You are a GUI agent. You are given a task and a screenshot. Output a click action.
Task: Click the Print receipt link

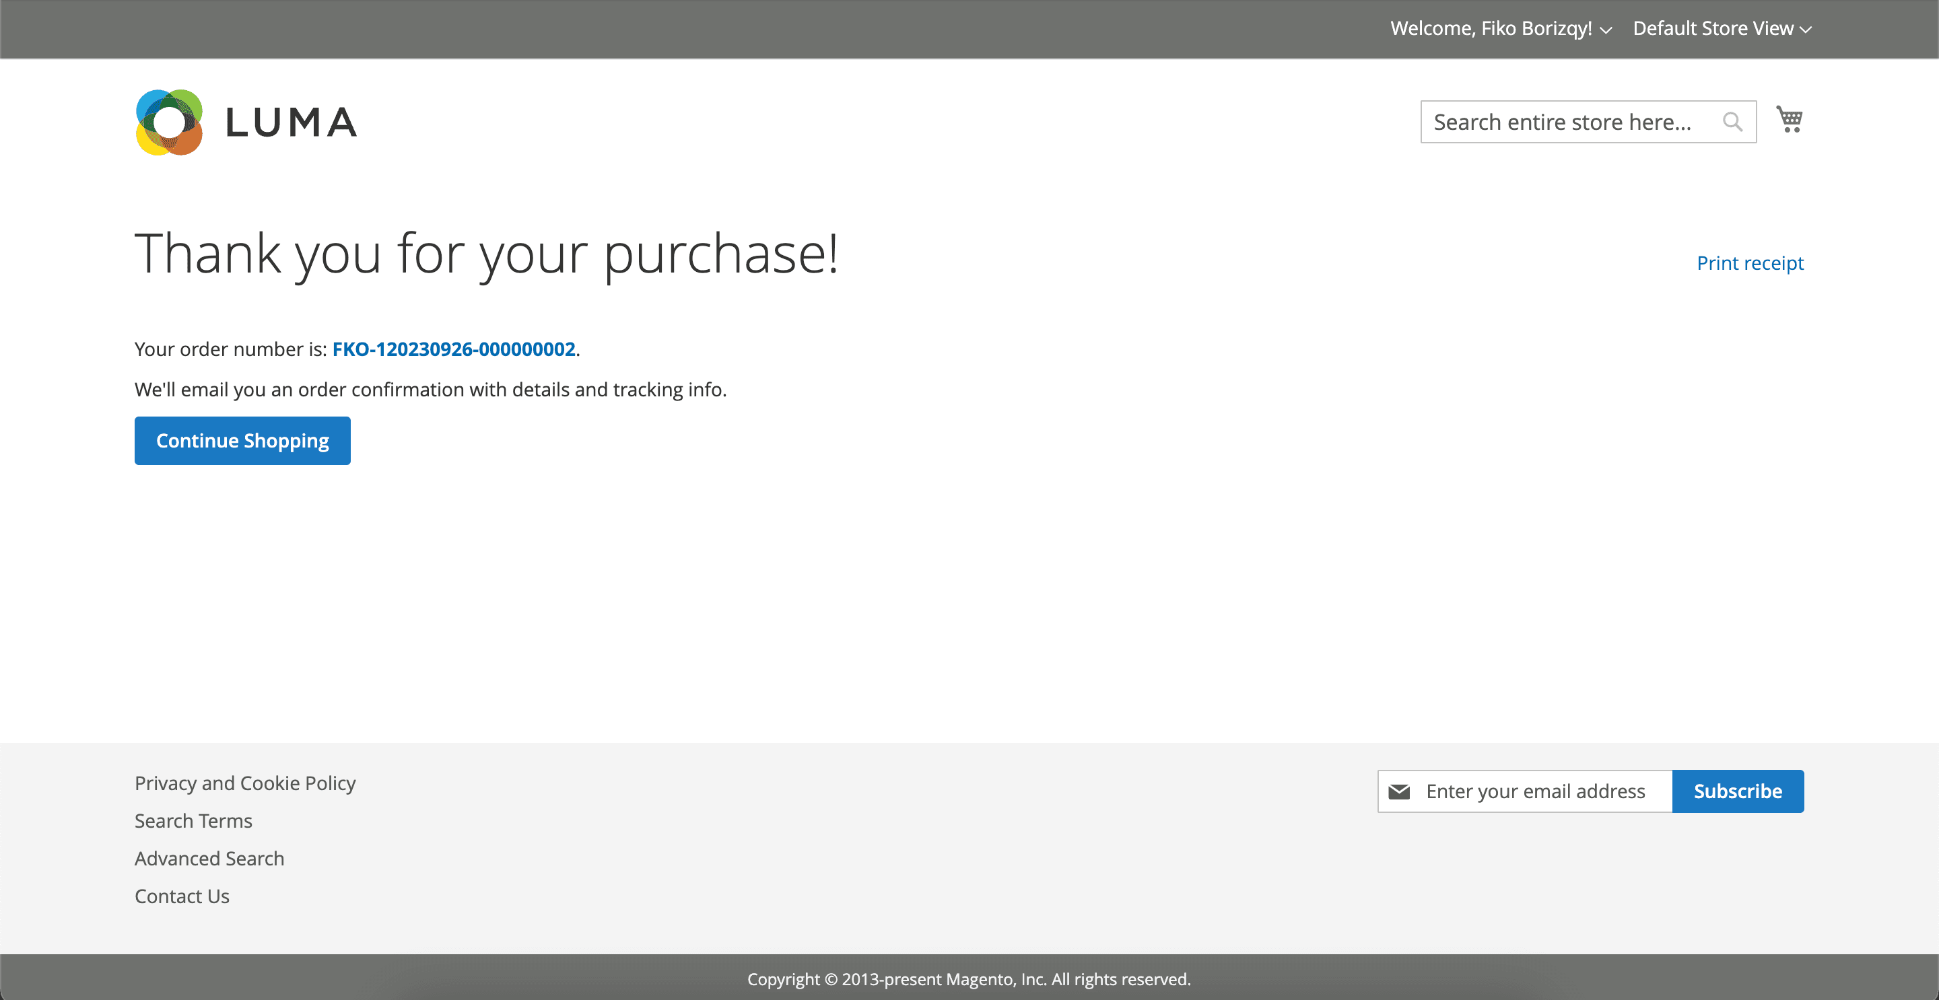coord(1749,263)
